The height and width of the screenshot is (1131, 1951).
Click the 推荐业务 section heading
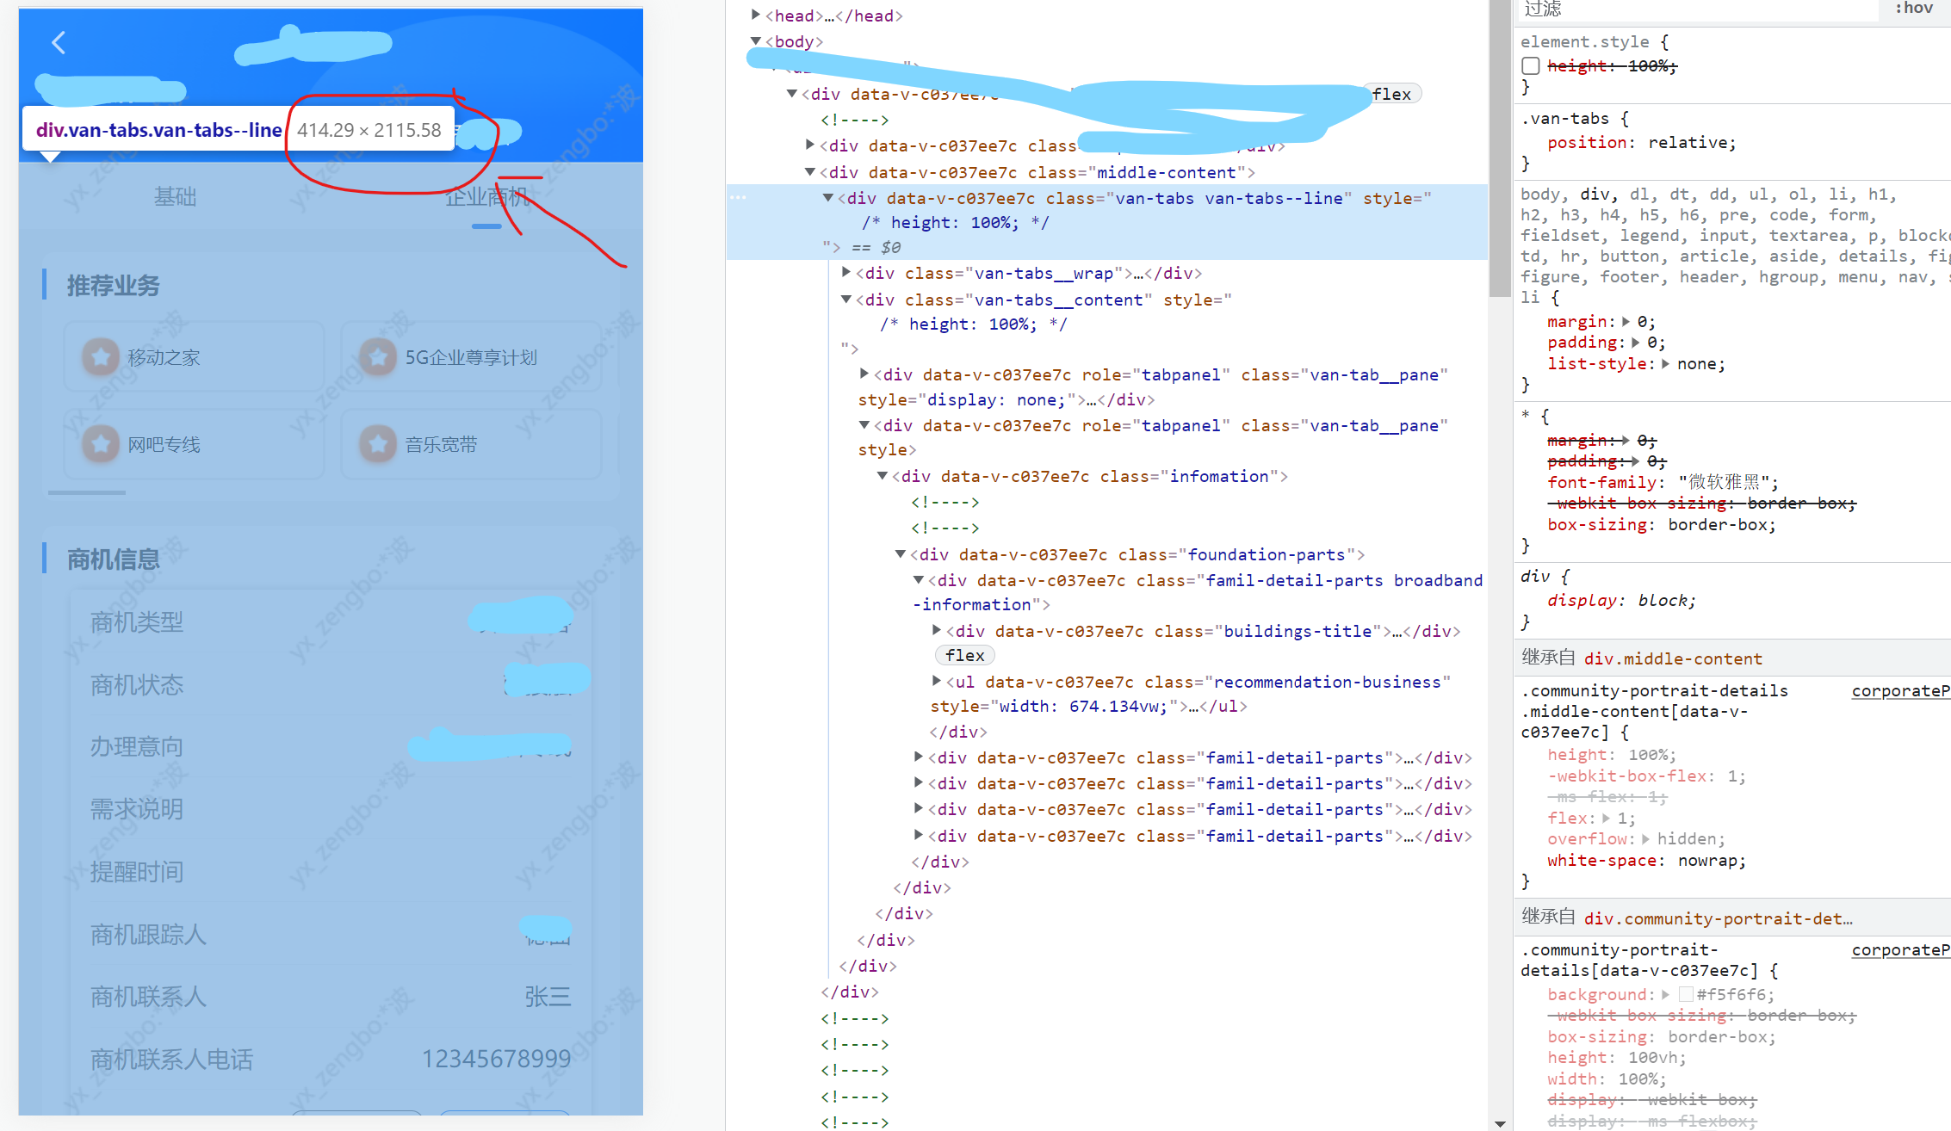pos(114,285)
